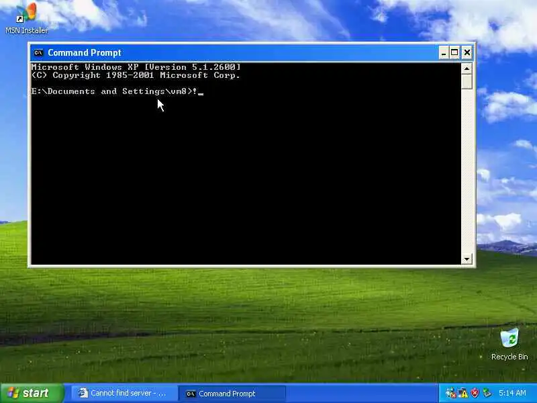Click the scrollbar up arrow in Command Prompt

tap(467, 69)
